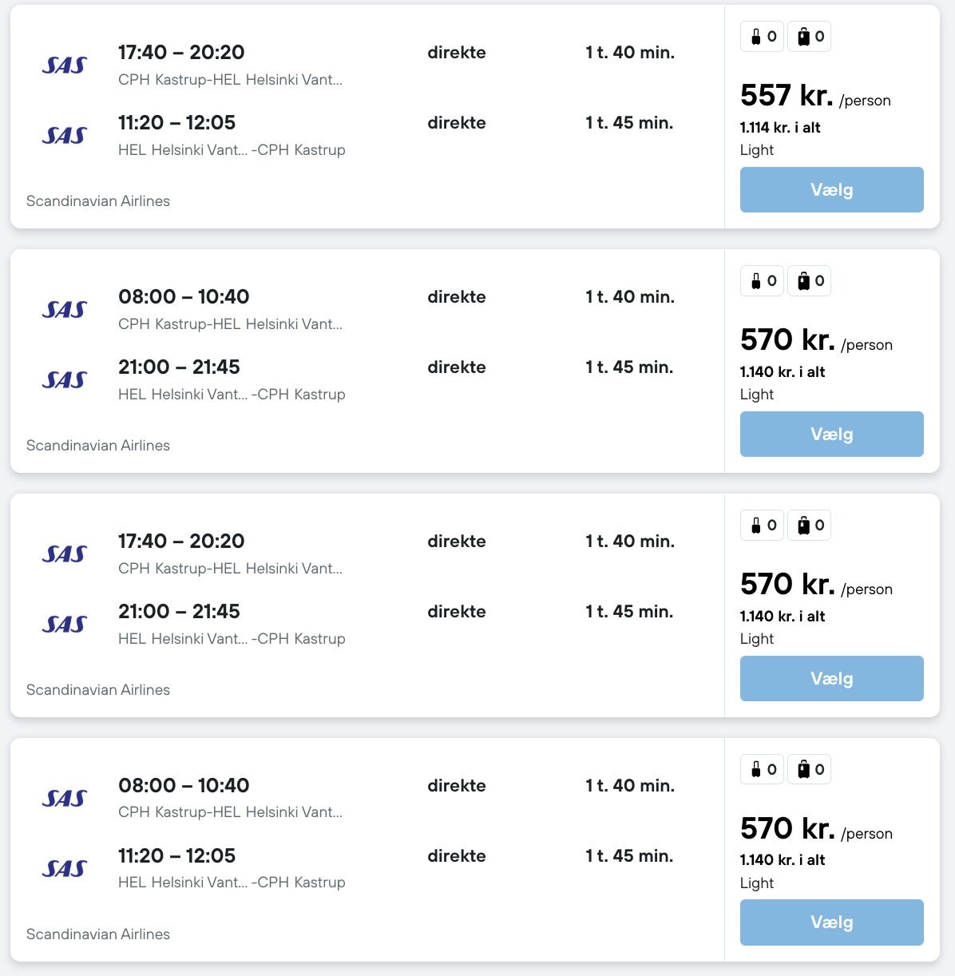Click checked bag icon for 17:40 outbound, 21:00 return
The height and width of the screenshot is (976, 955).
click(809, 526)
